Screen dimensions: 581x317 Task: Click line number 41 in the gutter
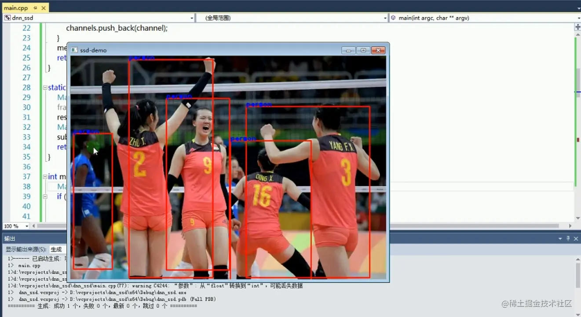pyautogui.click(x=26, y=216)
